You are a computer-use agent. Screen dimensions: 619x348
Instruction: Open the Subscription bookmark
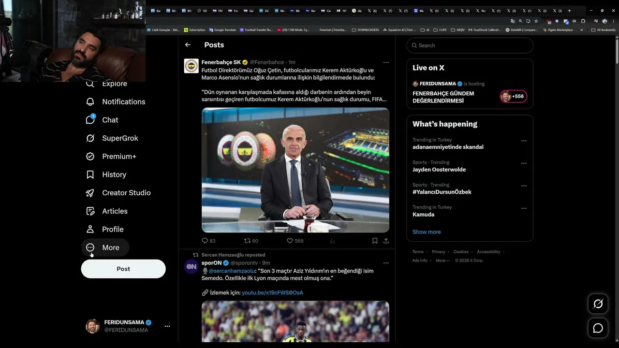coord(195,30)
